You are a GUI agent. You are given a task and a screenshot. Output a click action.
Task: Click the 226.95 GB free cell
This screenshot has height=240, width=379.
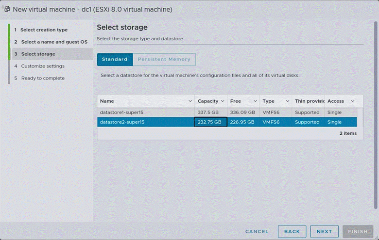coord(243,122)
